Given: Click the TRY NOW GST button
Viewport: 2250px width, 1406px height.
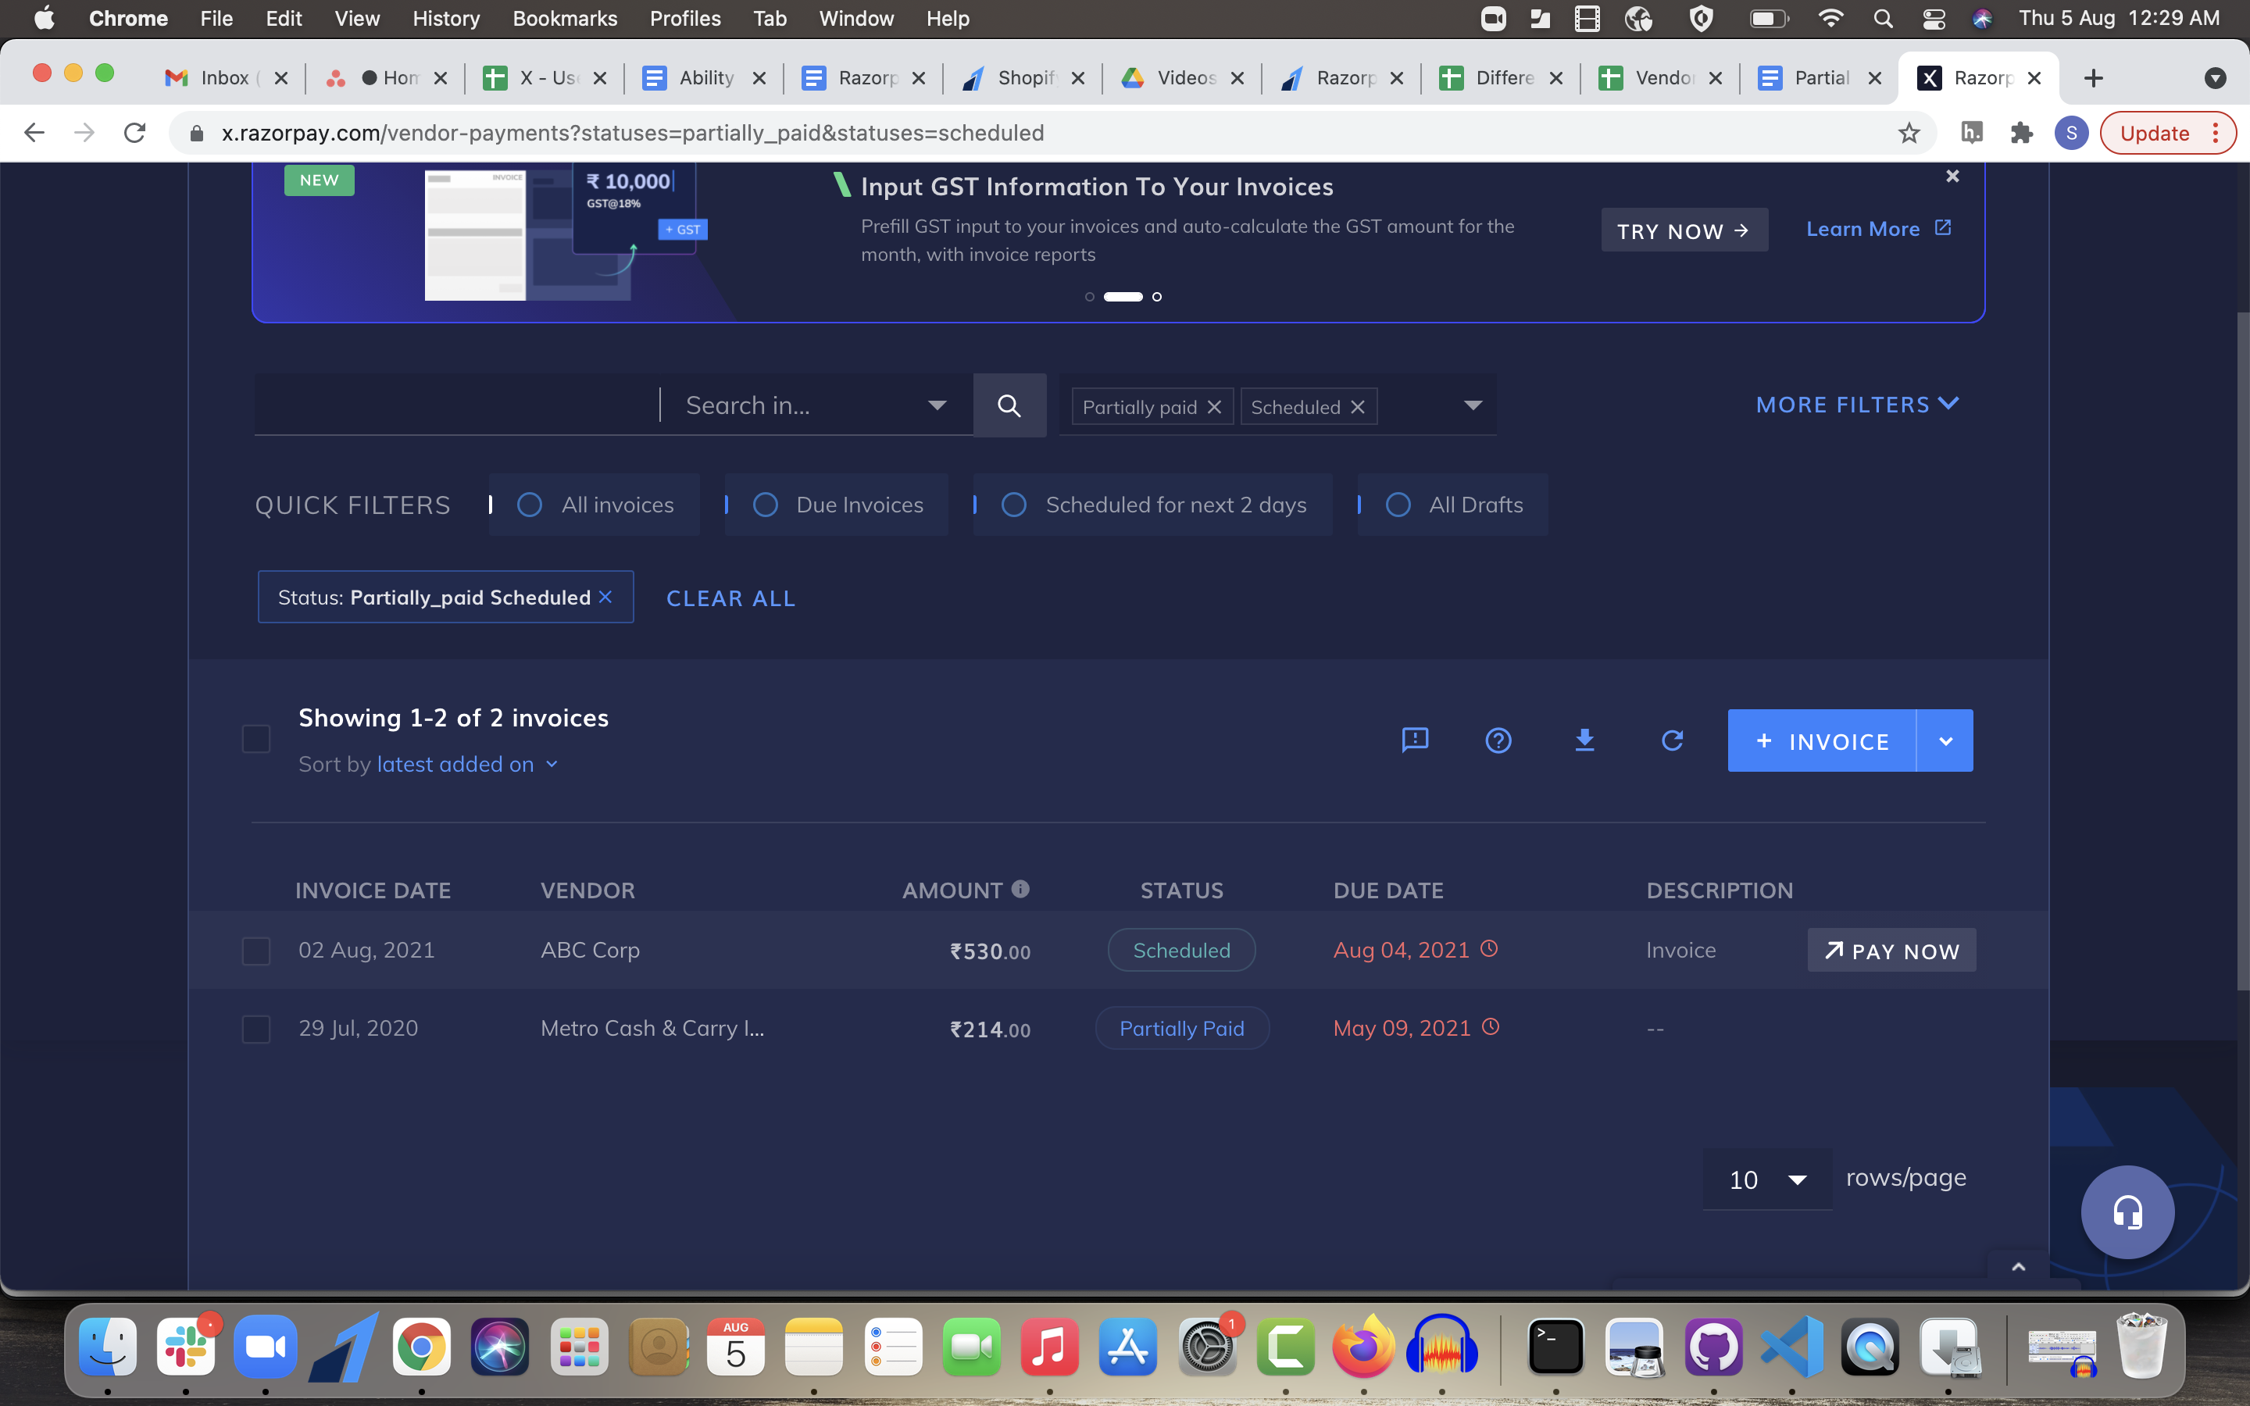Looking at the screenshot, I should click(1681, 228).
